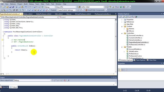Open the Tools menu
Image resolution: width=164 pixels, height=92 pixels.
click(47, 4)
